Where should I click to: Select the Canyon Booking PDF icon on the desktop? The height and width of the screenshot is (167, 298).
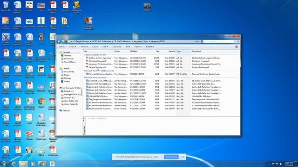click(x=53, y=23)
